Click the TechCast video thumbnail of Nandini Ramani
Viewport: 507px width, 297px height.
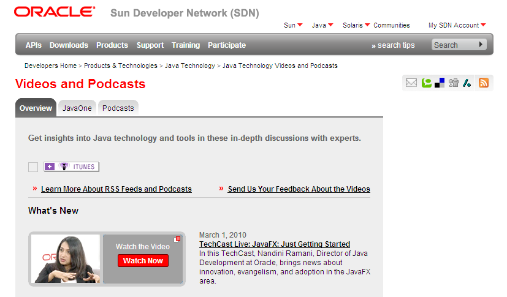[x=66, y=258]
